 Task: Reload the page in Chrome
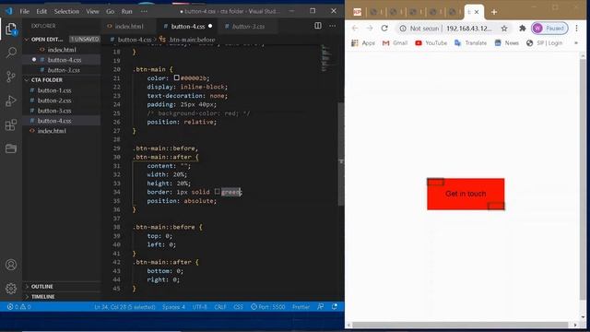(384, 29)
